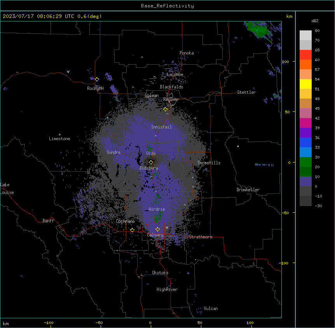Click the Base_Reflectivity title text
Screen dimensions: 335x328
167,6
